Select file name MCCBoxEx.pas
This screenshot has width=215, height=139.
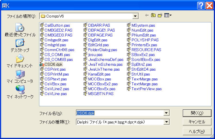(x=102, y=89)
